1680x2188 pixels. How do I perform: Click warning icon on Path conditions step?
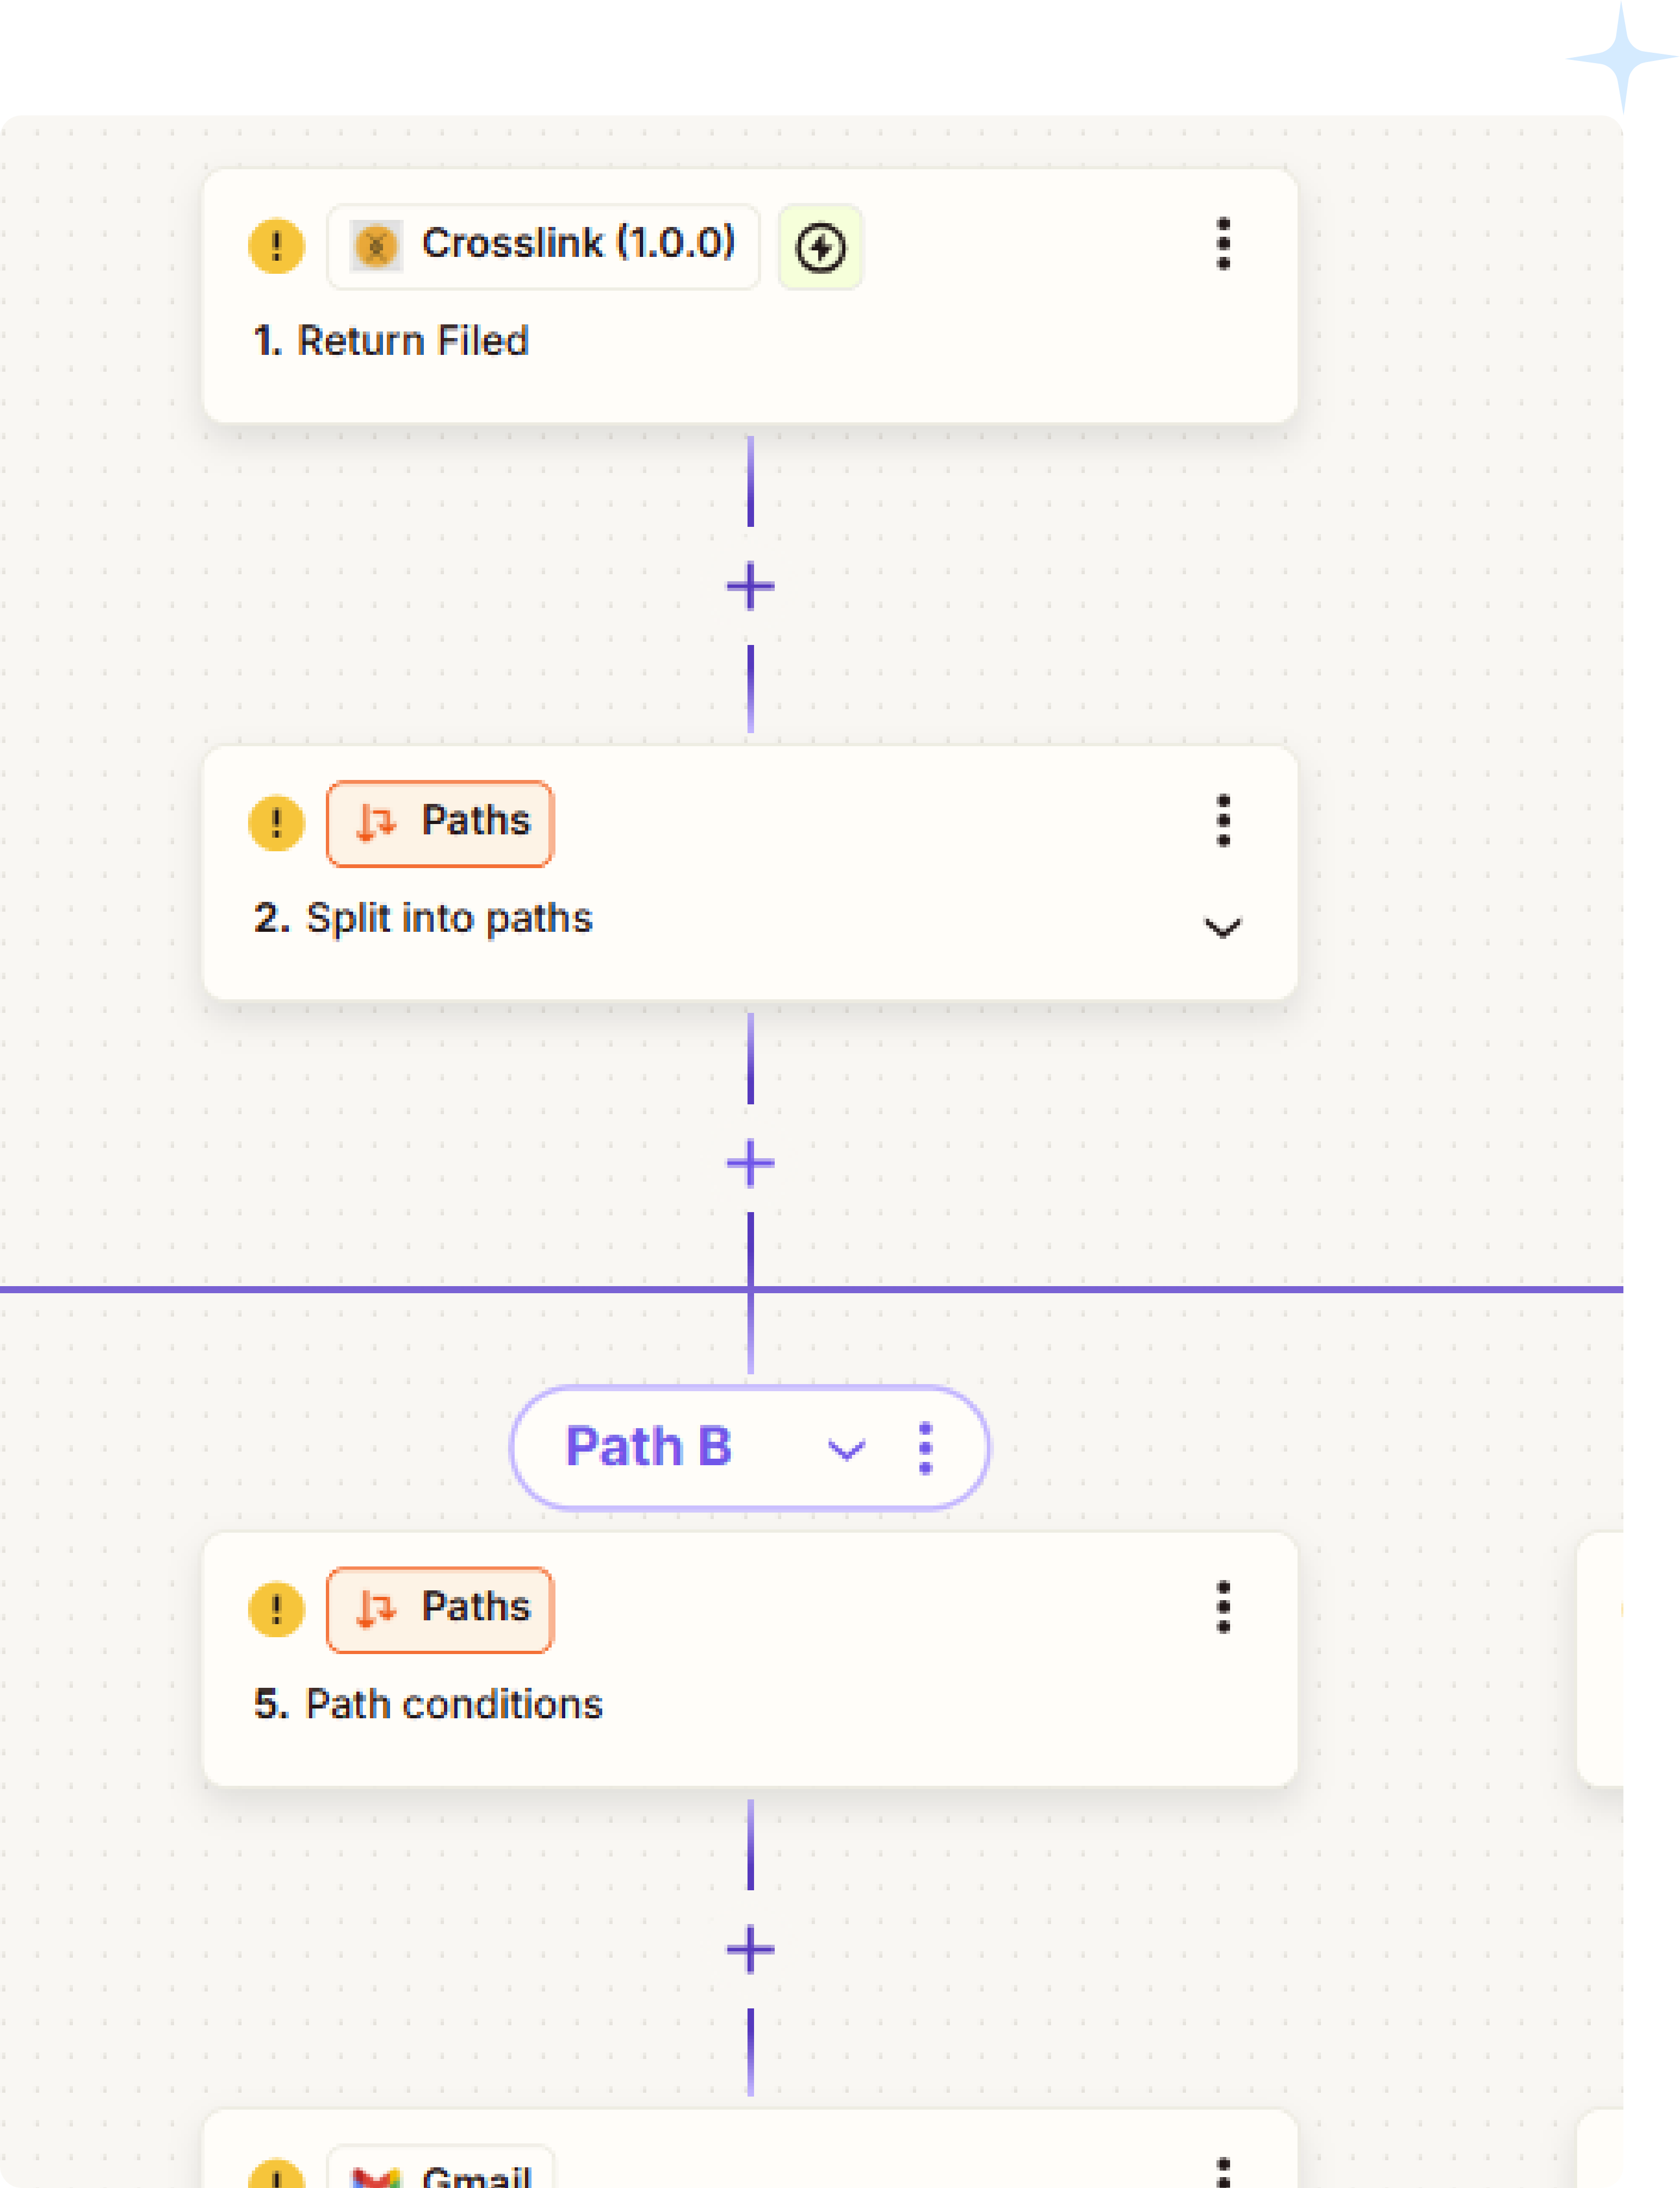pos(276,1610)
